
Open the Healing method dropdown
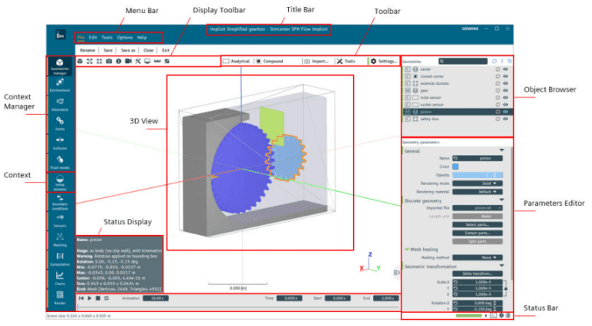pyautogui.click(x=489, y=257)
